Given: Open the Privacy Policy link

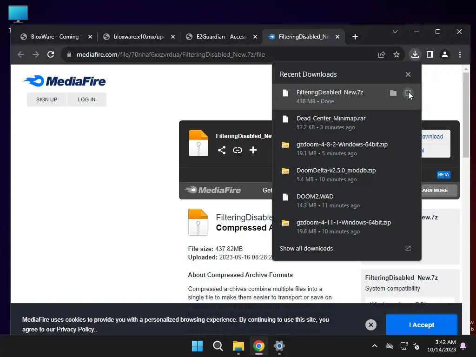Looking at the screenshot, I should (75, 330).
